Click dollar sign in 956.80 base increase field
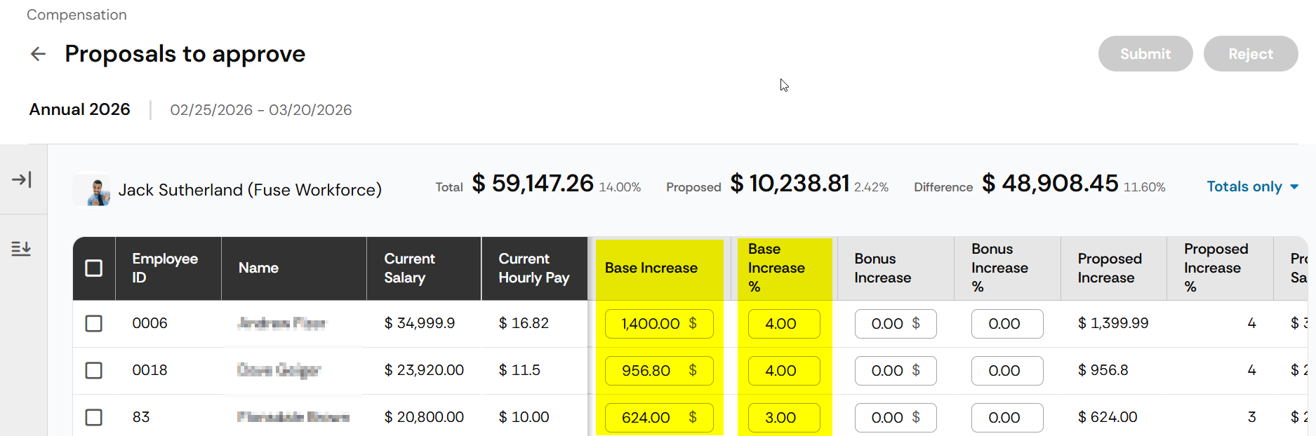This screenshot has width=1316, height=436. [x=693, y=370]
